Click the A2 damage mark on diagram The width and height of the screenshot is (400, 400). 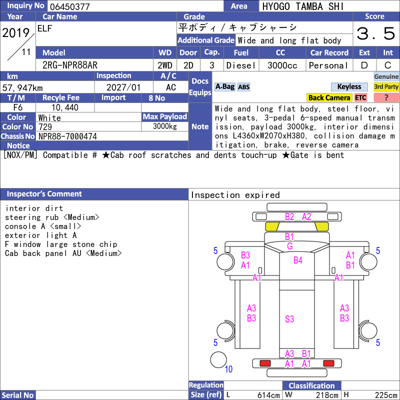click(x=306, y=217)
